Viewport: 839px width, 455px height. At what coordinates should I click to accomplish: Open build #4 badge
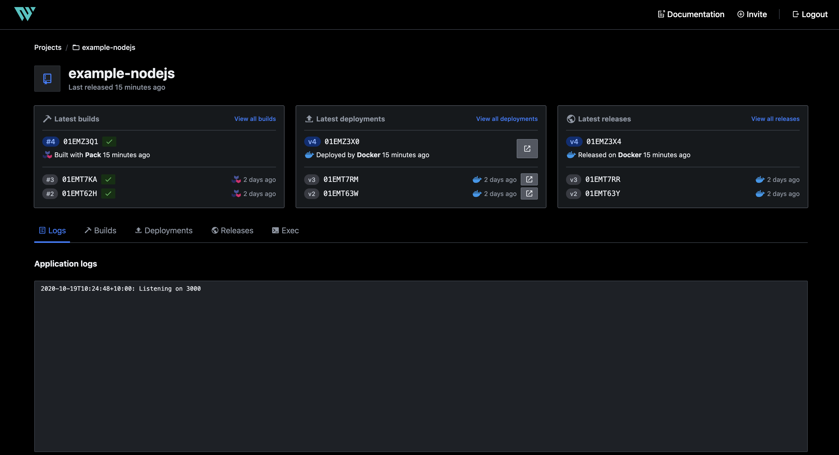[x=50, y=141]
